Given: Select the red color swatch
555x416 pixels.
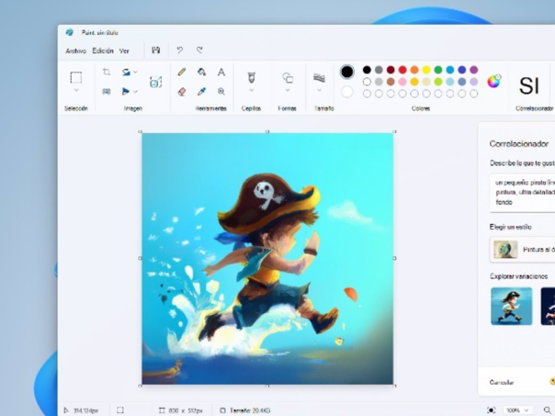Looking at the screenshot, I should point(402,70).
